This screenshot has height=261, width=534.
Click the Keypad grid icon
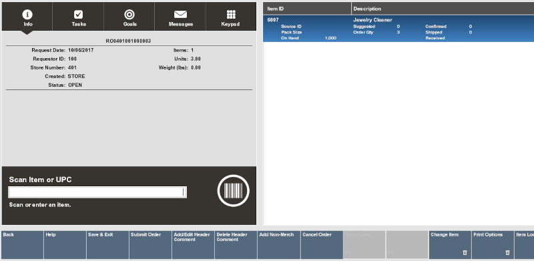(231, 14)
